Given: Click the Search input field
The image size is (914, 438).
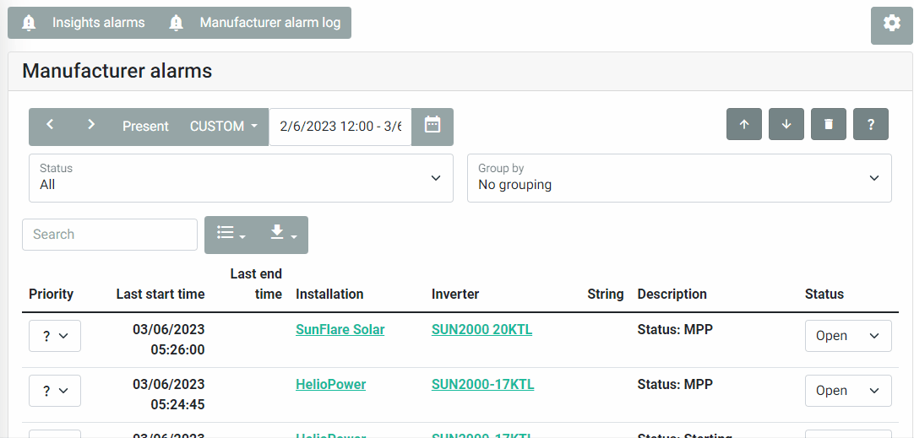Looking at the screenshot, I should (x=110, y=234).
